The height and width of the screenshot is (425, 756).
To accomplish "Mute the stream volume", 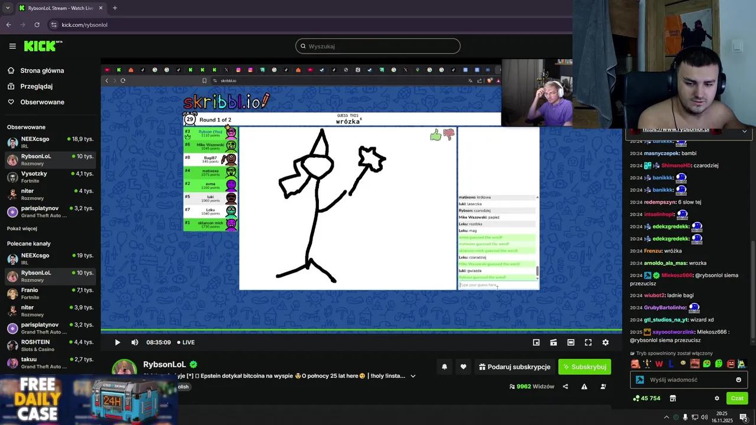I will coord(135,342).
